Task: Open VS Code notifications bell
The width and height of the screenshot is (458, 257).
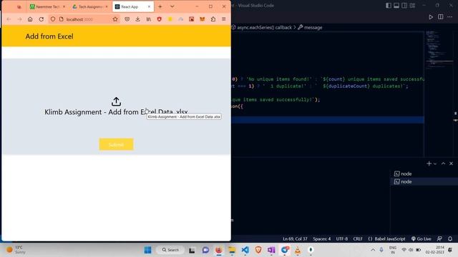Action: tap(450, 239)
